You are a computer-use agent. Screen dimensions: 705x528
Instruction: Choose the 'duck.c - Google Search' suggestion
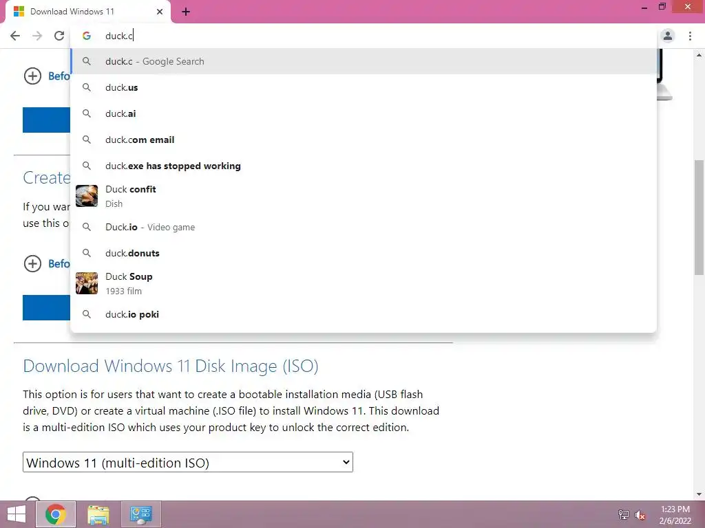[x=364, y=61]
